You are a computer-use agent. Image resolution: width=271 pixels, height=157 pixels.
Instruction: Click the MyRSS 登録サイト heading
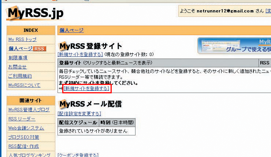90,46
